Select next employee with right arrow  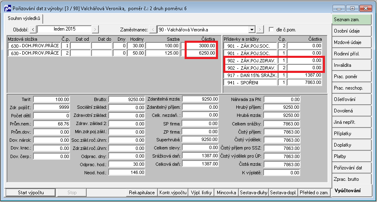[260, 30]
